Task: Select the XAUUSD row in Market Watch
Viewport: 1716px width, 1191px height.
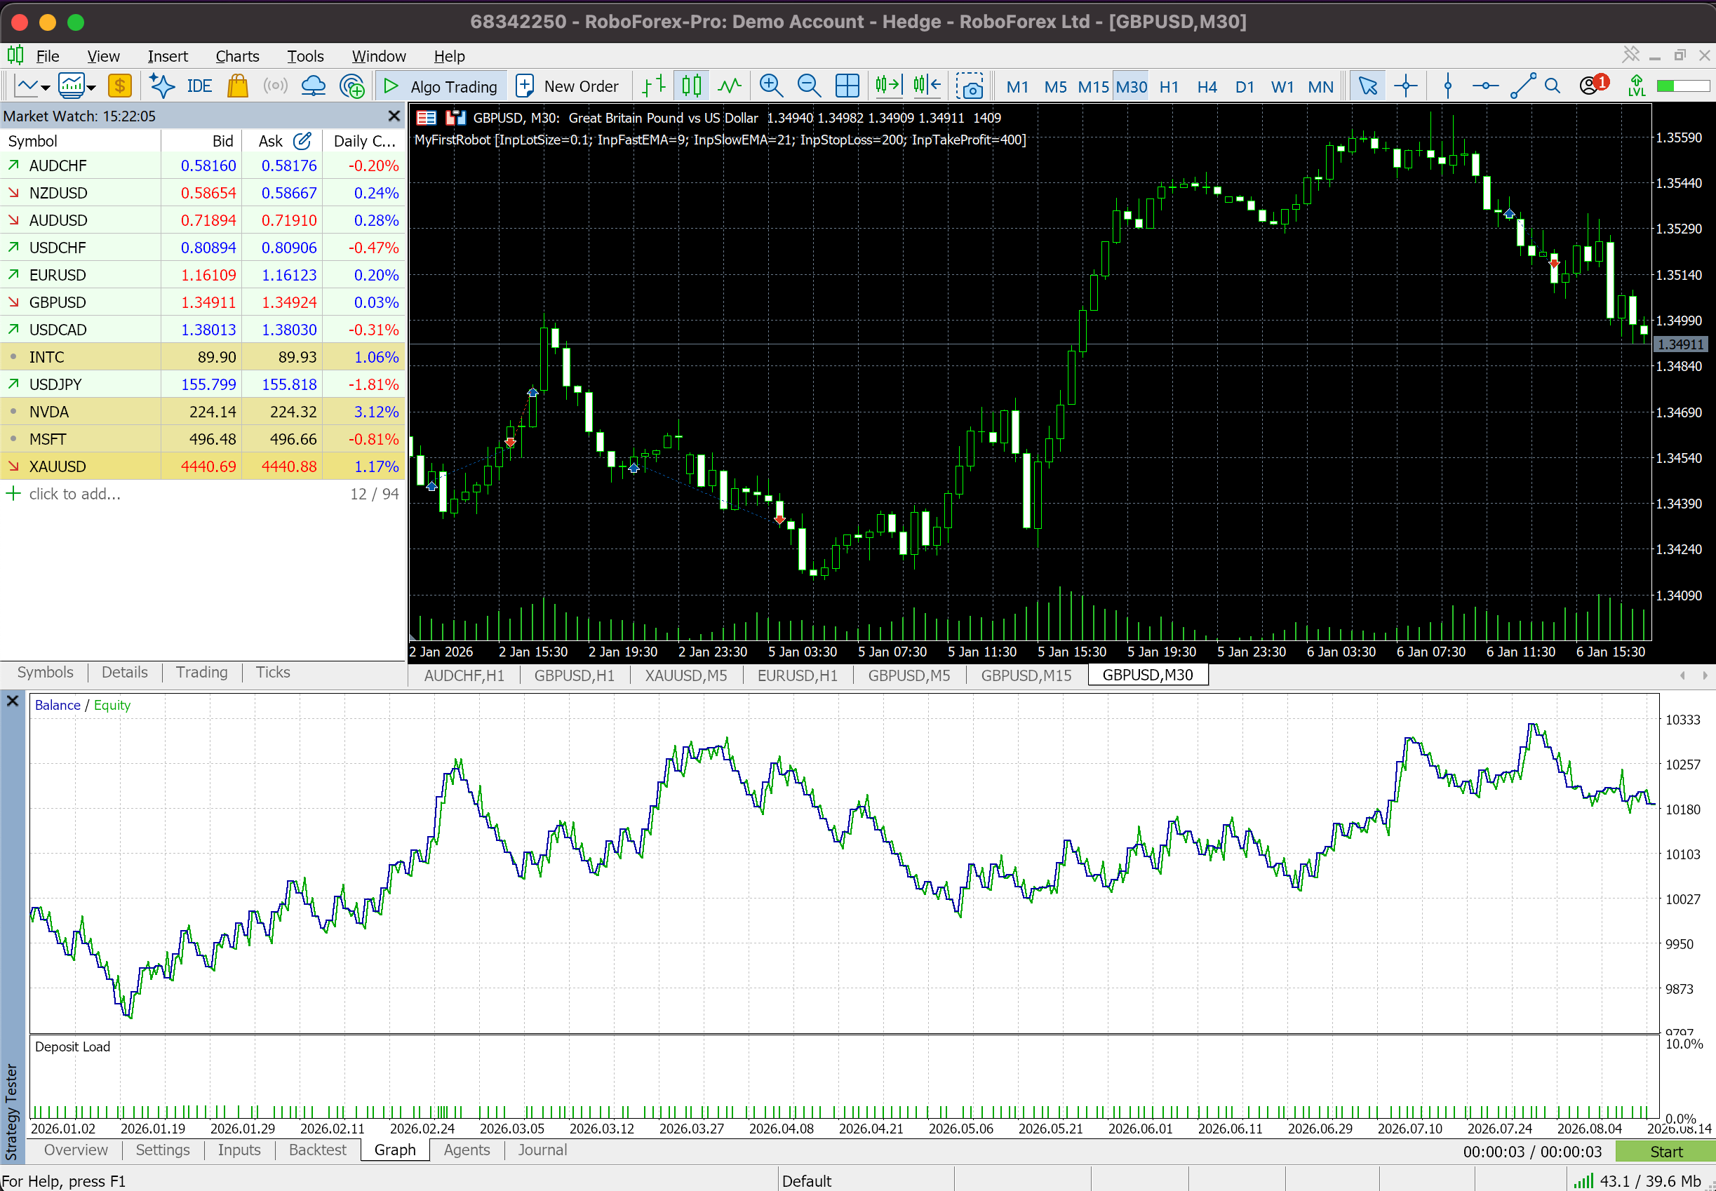Action: pyautogui.click(x=202, y=466)
